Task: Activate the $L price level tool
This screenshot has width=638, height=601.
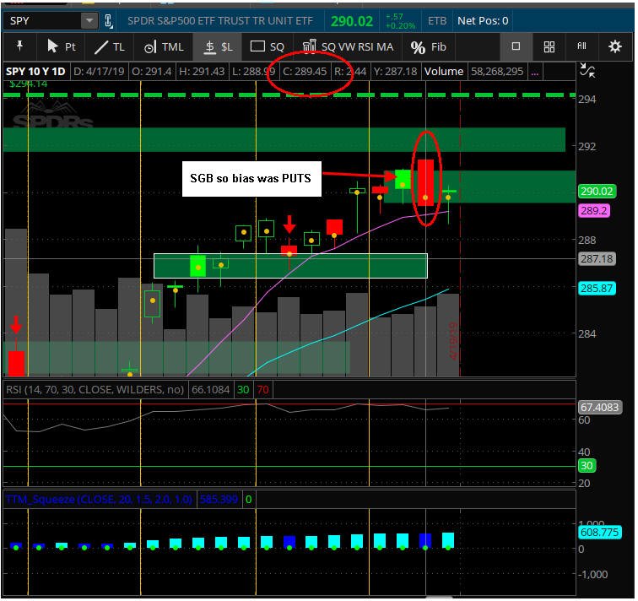Action: pyautogui.click(x=218, y=47)
